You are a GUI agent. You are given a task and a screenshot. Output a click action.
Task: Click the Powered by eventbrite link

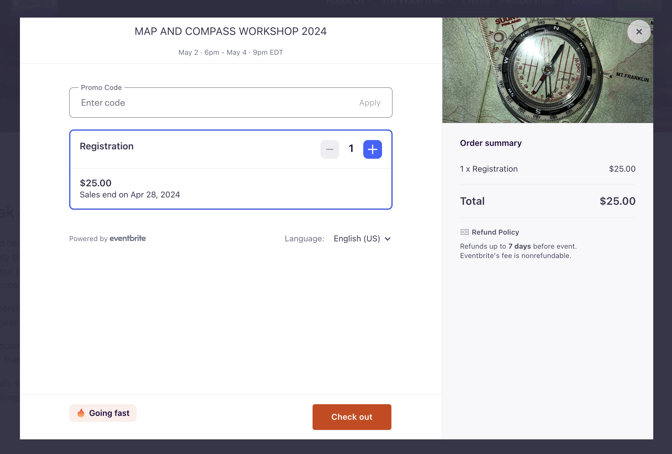pos(107,238)
